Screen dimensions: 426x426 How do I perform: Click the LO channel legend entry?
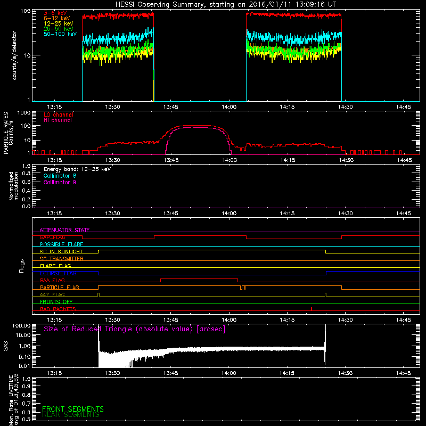(59, 114)
